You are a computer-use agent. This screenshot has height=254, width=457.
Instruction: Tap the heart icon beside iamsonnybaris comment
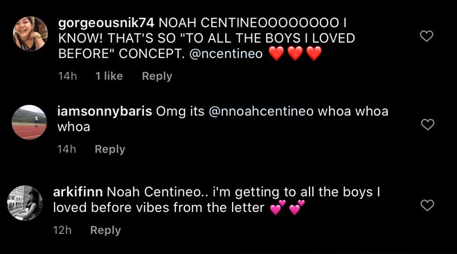click(427, 124)
